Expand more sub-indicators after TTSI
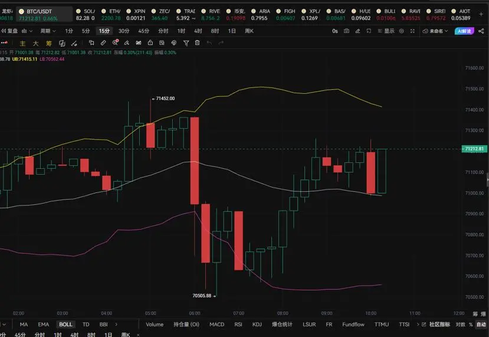This screenshot has height=337, width=489. point(418,325)
